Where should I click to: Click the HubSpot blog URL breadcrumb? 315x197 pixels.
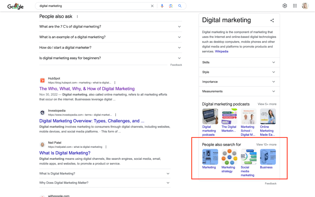pos(79,82)
